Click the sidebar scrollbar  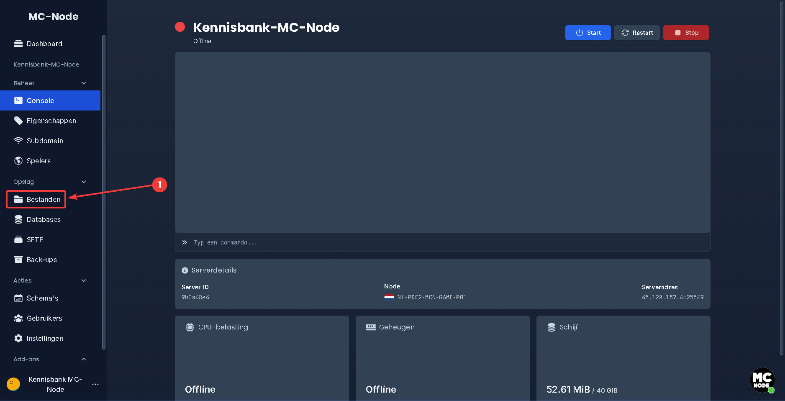point(104,192)
